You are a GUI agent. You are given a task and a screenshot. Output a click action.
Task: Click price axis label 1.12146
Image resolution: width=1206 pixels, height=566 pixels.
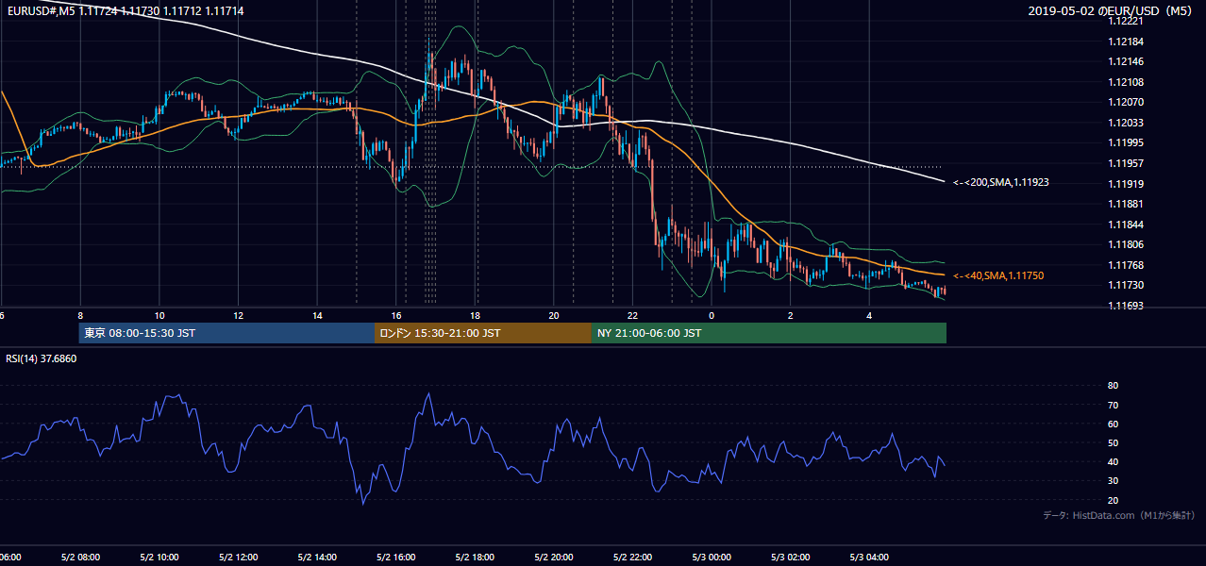point(1126,62)
